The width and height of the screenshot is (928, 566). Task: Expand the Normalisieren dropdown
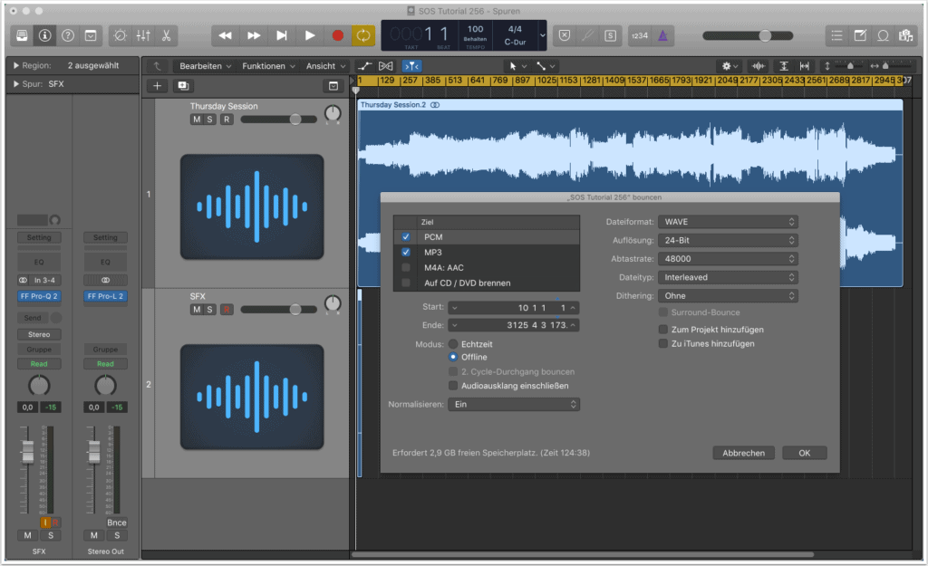[x=514, y=404]
